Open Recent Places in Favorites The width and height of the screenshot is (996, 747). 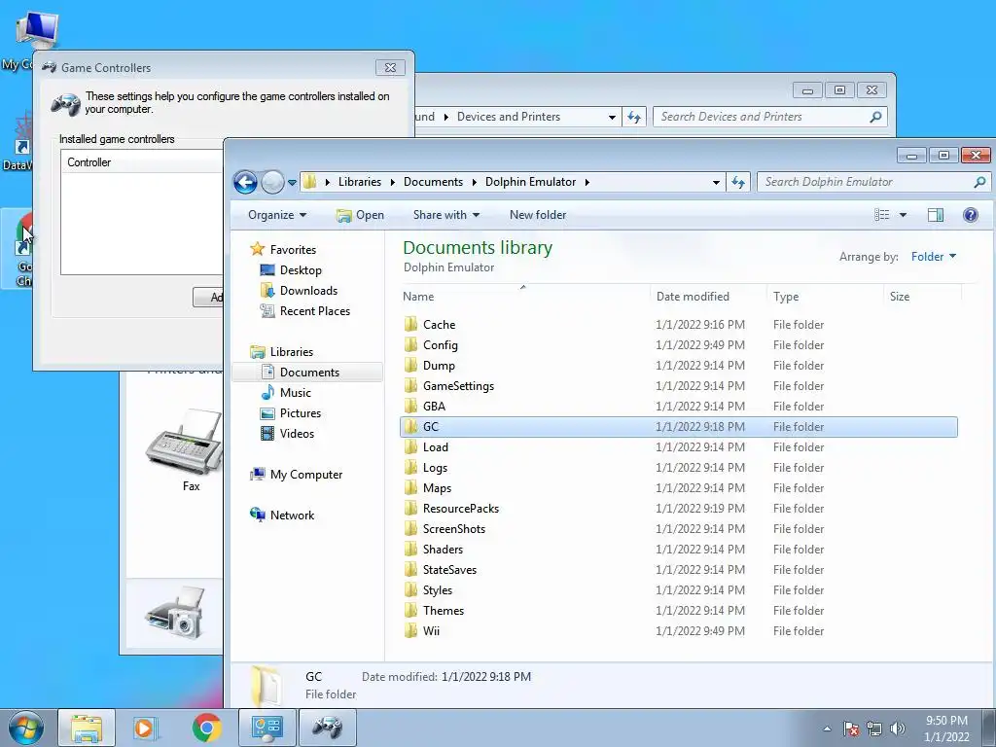(x=305, y=310)
